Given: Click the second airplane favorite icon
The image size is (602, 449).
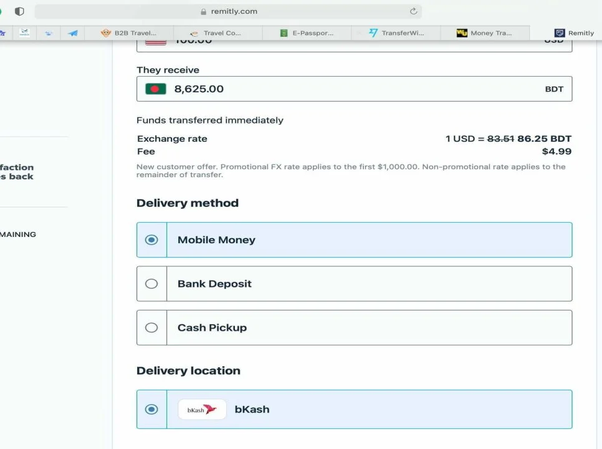Looking at the screenshot, I should 24,32.
